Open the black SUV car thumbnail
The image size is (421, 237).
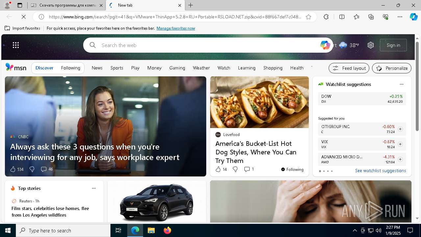[157, 201]
